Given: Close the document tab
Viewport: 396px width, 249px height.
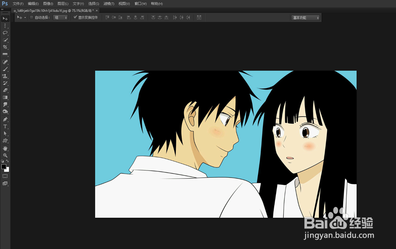Looking at the screenshot, I should [97, 11].
